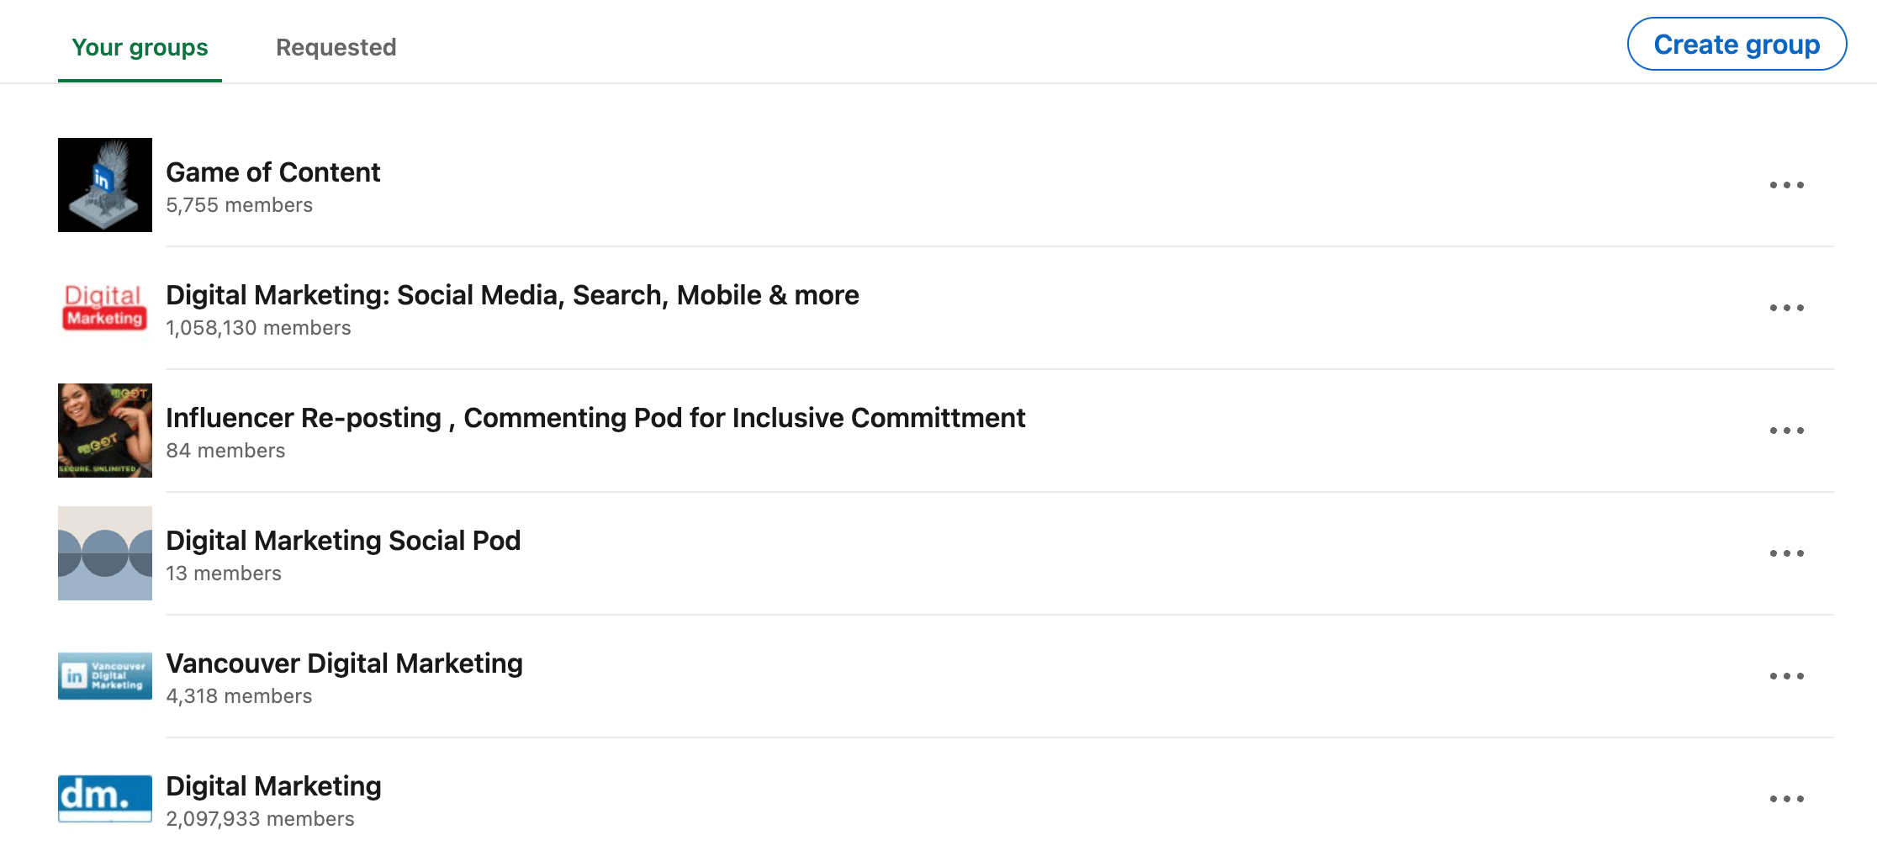Visit the Vancouver Digital Marketing group title
Screen dimensions: 1877x851
pyautogui.click(x=344, y=663)
